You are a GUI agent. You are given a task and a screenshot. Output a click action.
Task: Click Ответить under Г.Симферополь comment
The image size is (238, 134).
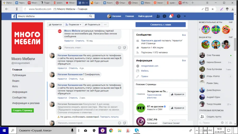tap(73, 79)
